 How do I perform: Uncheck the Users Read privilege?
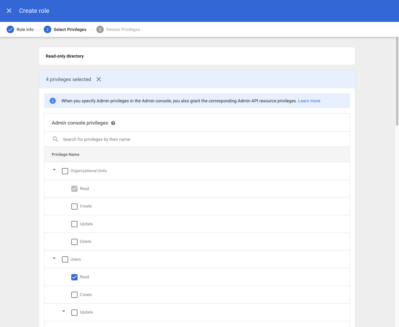74,277
